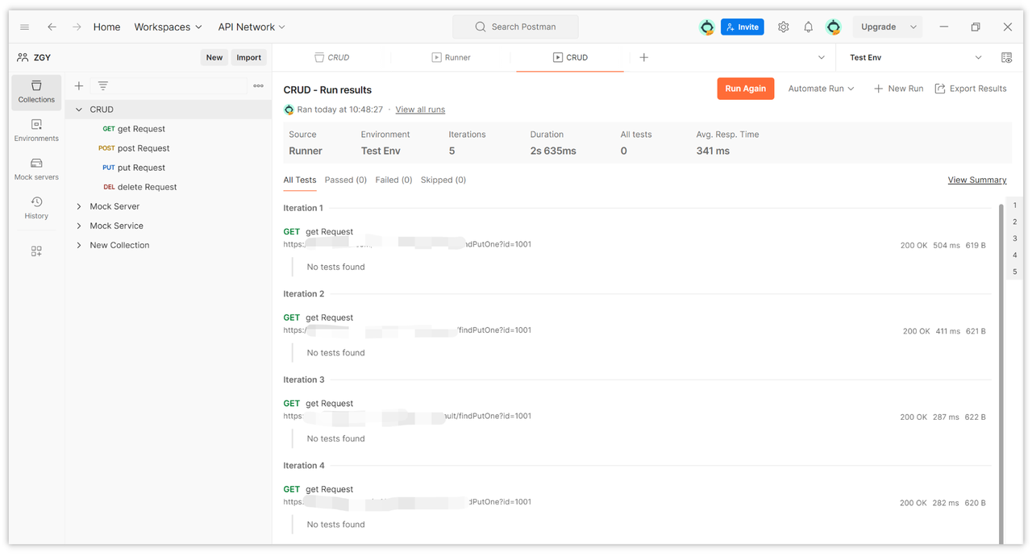Open the hamburger main menu
This screenshot has height=556, width=1032.
(x=25, y=27)
